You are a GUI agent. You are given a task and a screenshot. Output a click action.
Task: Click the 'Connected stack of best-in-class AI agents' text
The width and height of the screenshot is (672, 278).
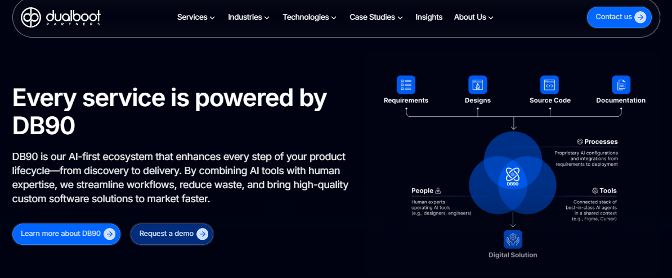click(591, 210)
